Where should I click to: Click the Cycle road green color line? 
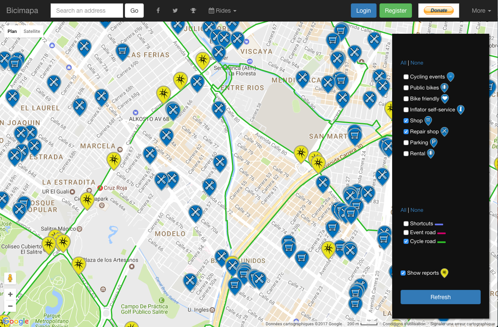441,242
